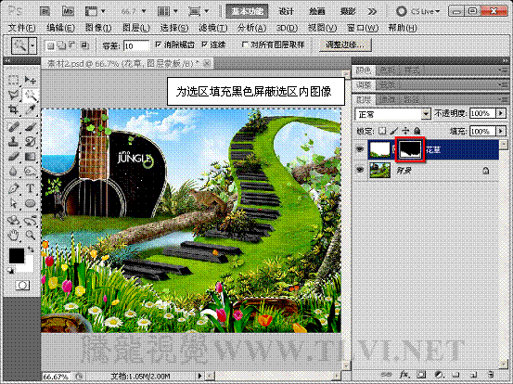Create new fill or adjustment layer

click(x=439, y=375)
